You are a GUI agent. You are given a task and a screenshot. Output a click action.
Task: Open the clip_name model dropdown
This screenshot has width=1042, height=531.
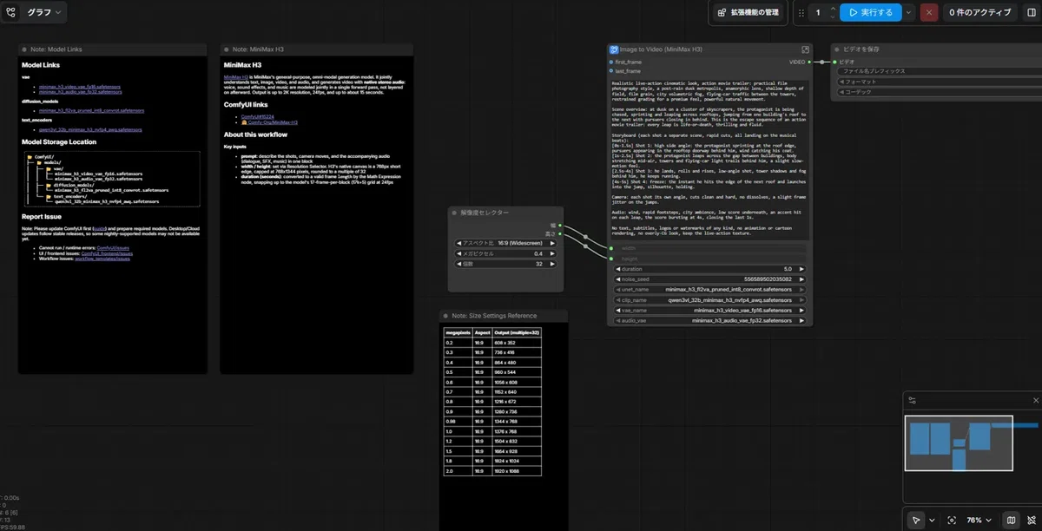pyautogui.click(x=709, y=300)
